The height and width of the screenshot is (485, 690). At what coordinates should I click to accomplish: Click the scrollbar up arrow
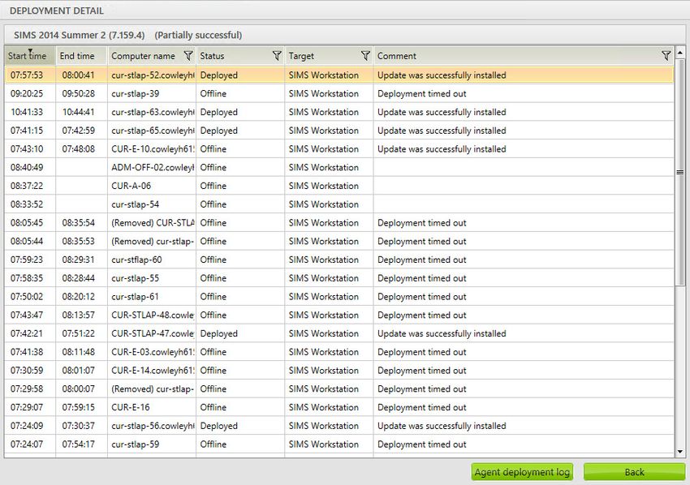680,53
